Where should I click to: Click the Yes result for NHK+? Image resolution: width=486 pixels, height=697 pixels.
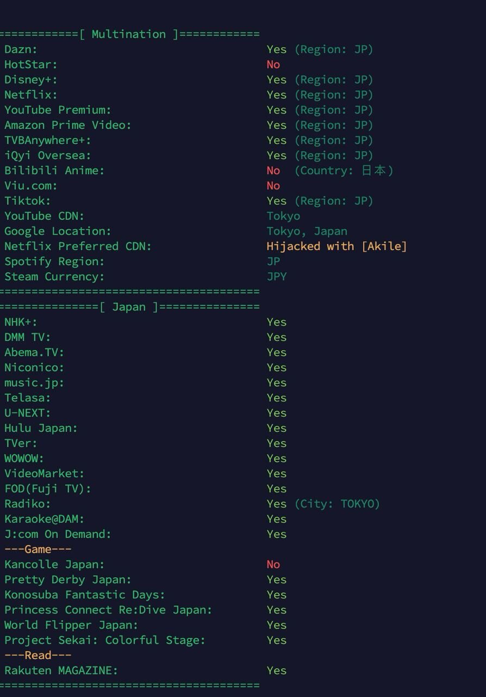(x=276, y=322)
